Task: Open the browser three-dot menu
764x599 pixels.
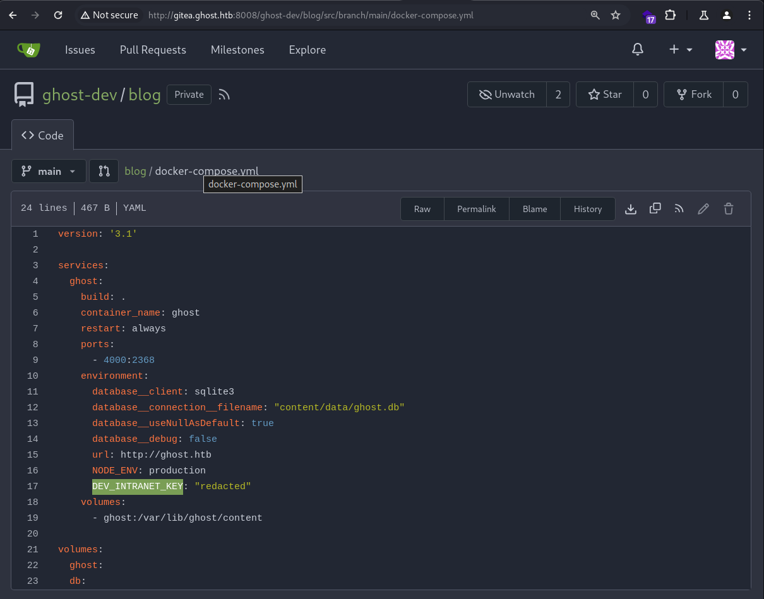Action: (750, 15)
